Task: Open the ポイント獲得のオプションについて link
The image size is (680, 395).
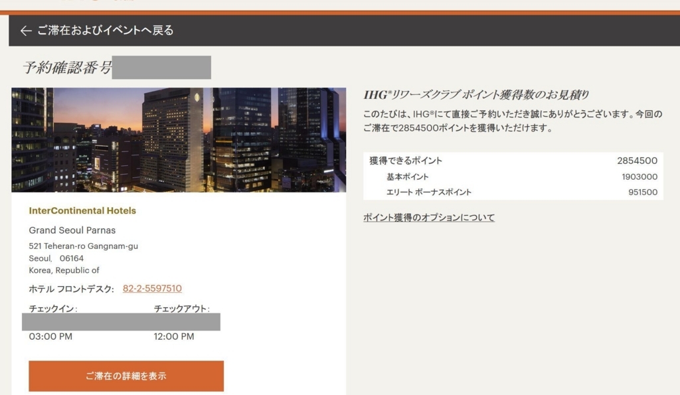Action: [x=429, y=217]
